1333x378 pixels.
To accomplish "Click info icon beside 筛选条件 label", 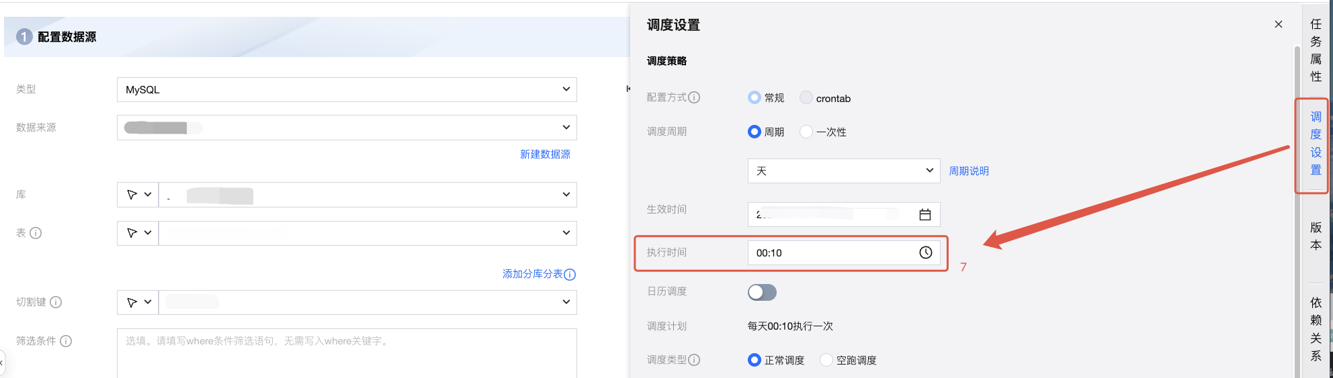I will (66, 341).
